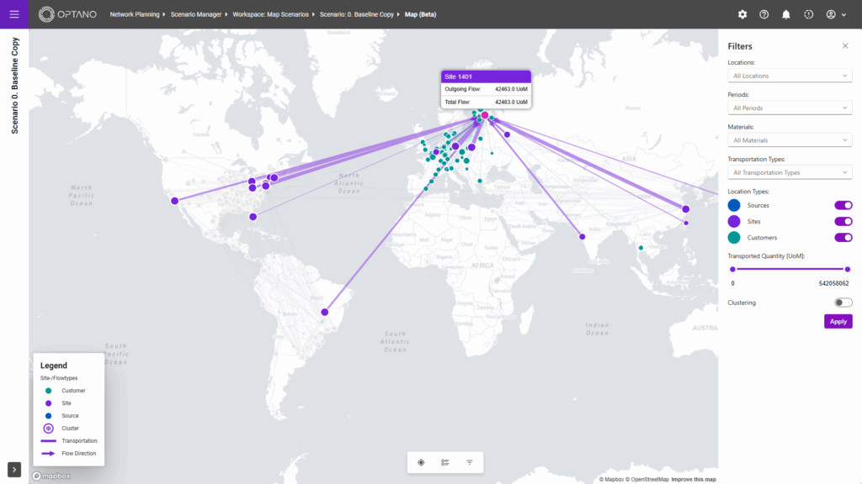Screen dimensions: 862x484
Task: Open the hamburger menu in top-left
Action: click(14, 14)
